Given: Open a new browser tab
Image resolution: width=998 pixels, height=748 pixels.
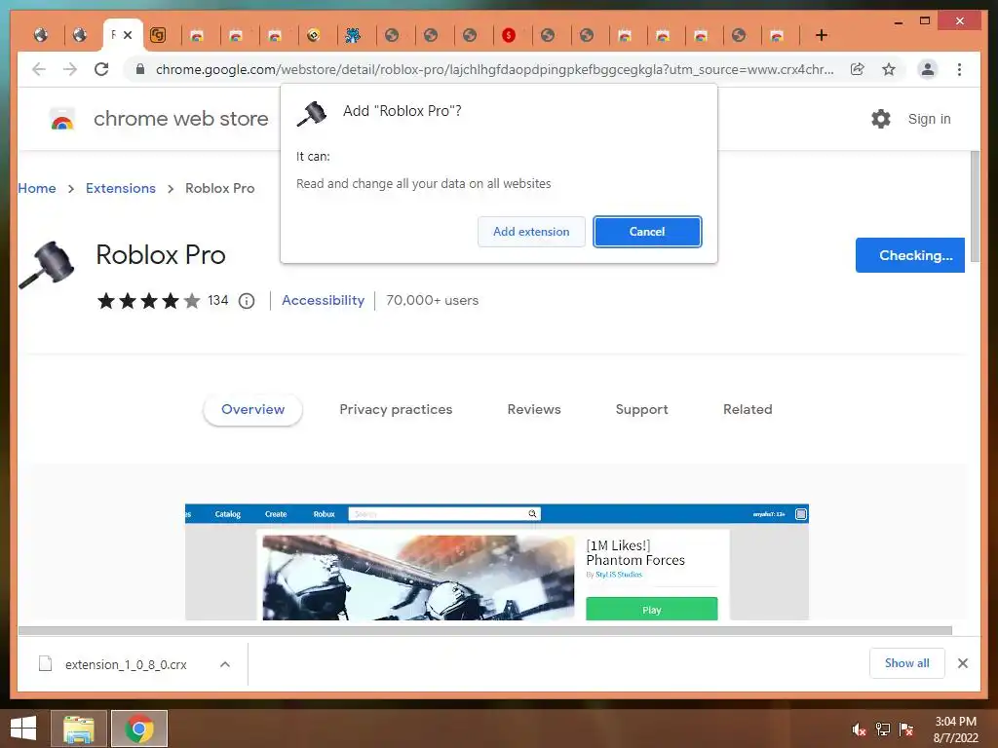Looking at the screenshot, I should pos(822,36).
